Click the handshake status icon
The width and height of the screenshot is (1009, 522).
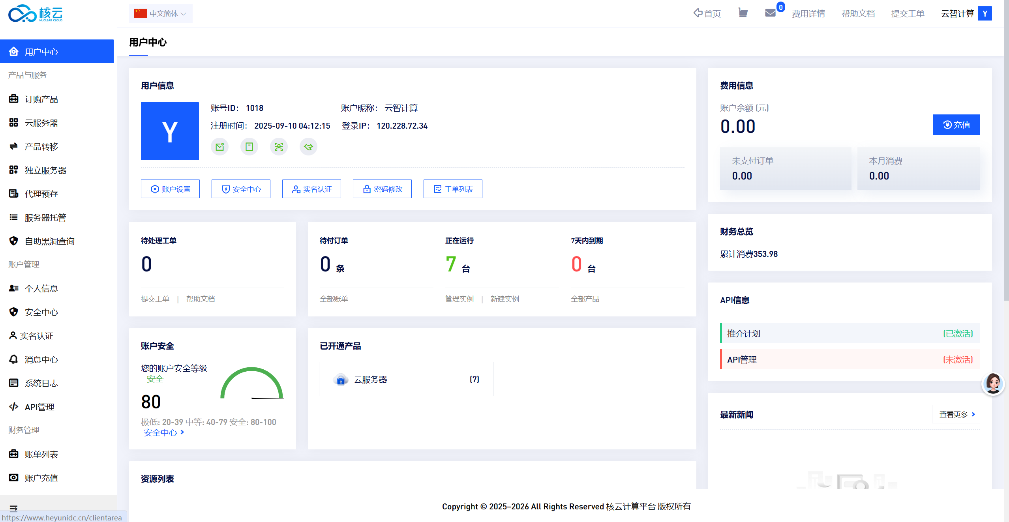coord(308,147)
